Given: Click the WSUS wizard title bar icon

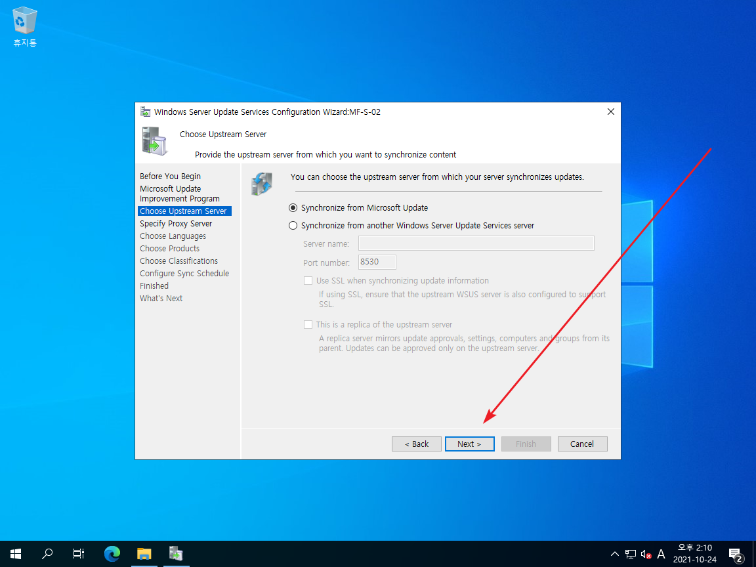Looking at the screenshot, I should [x=145, y=112].
